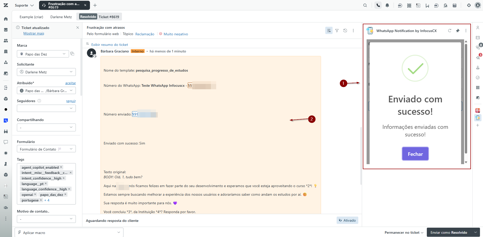Open the Solicitante dropdown Darlene Metz
The width and height of the screenshot is (483, 237).
point(46,72)
